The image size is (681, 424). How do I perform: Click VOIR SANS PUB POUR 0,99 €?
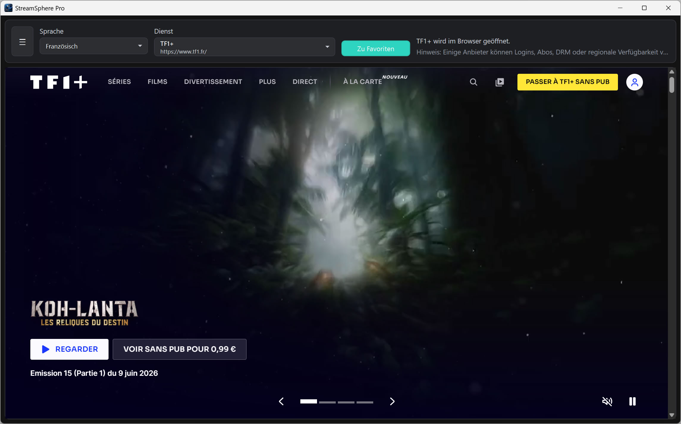(180, 349)
